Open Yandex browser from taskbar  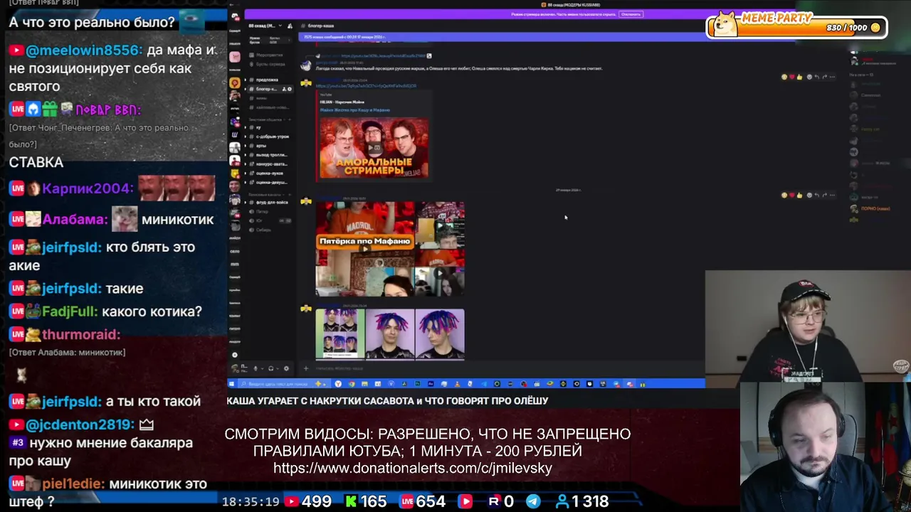pyautogui.click(x=338, y=383)
